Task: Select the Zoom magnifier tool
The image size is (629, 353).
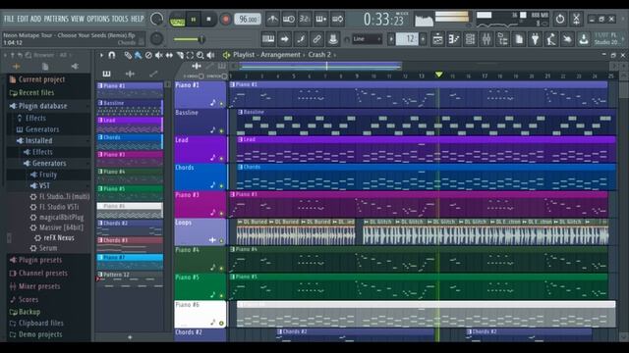Action: click(x=200, y=55)
